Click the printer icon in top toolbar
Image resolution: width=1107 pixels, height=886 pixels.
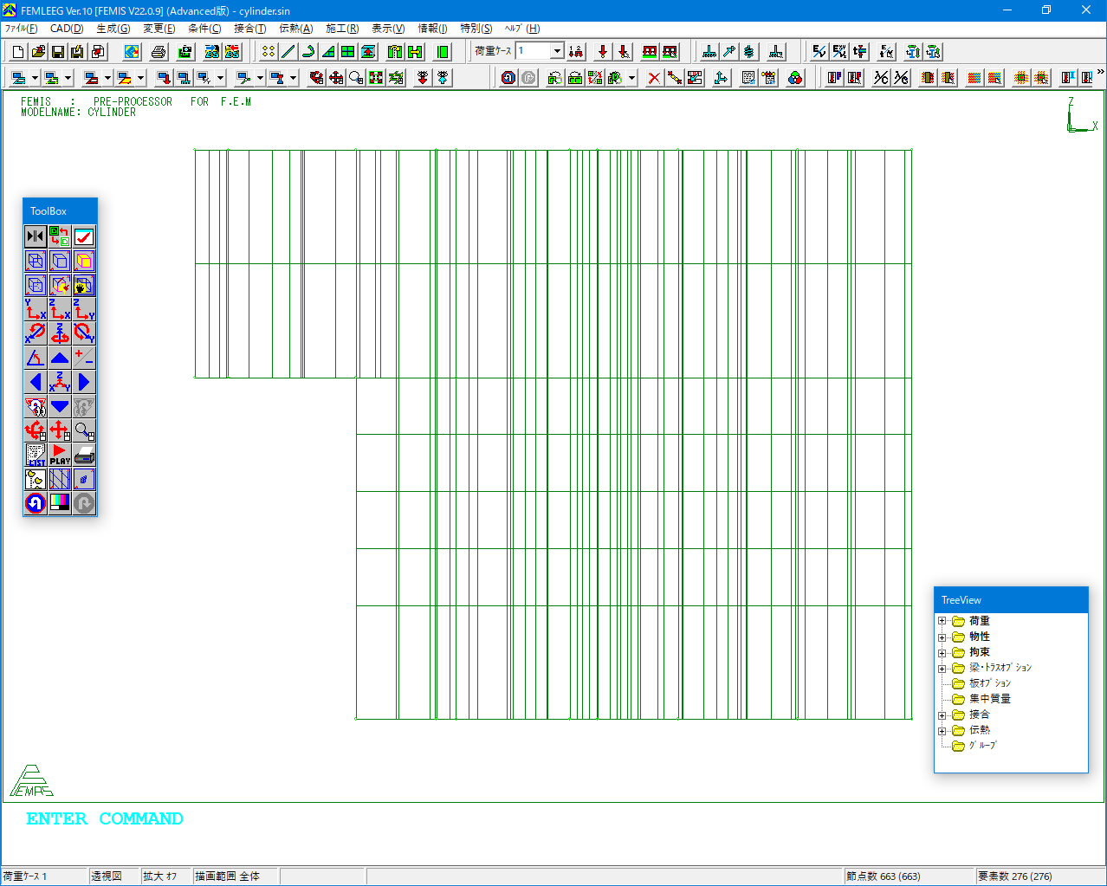pyautogui.click(x=158, y=52)
